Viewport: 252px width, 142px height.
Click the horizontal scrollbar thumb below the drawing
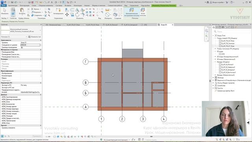point(151,136)
